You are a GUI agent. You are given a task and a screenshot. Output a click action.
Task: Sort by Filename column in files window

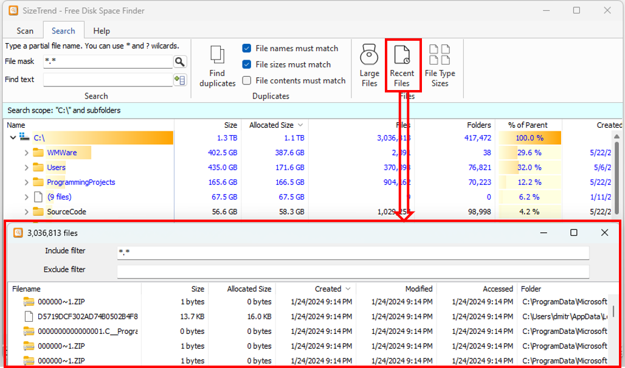(x=26, y=289)
